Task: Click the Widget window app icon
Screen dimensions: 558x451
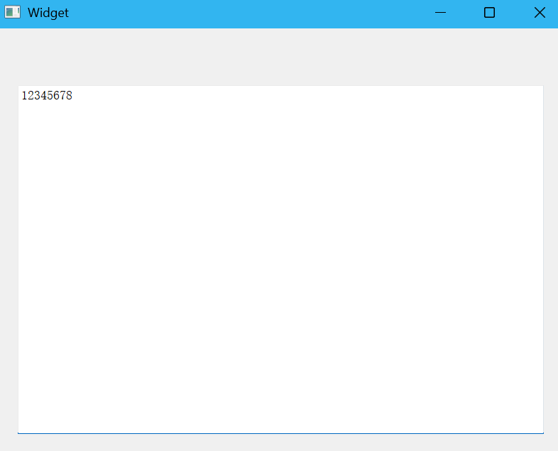Action: (13, 12)
